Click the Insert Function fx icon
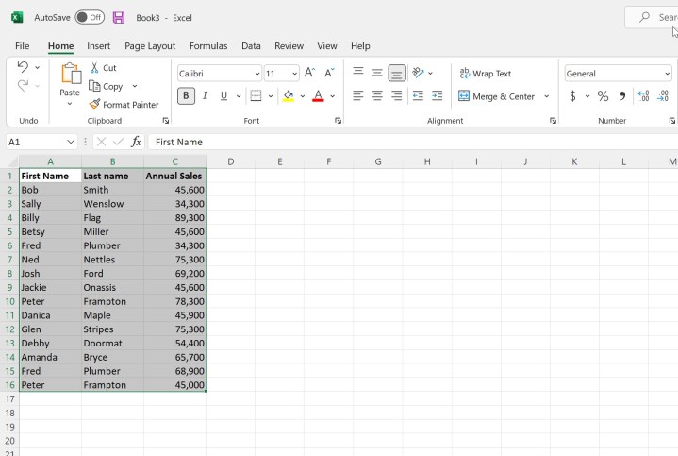This screenshot has height=456, width=678. click(x=137, y=142)
